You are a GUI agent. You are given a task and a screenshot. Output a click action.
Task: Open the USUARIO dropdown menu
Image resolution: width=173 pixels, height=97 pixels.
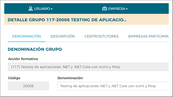coord(40,9)
